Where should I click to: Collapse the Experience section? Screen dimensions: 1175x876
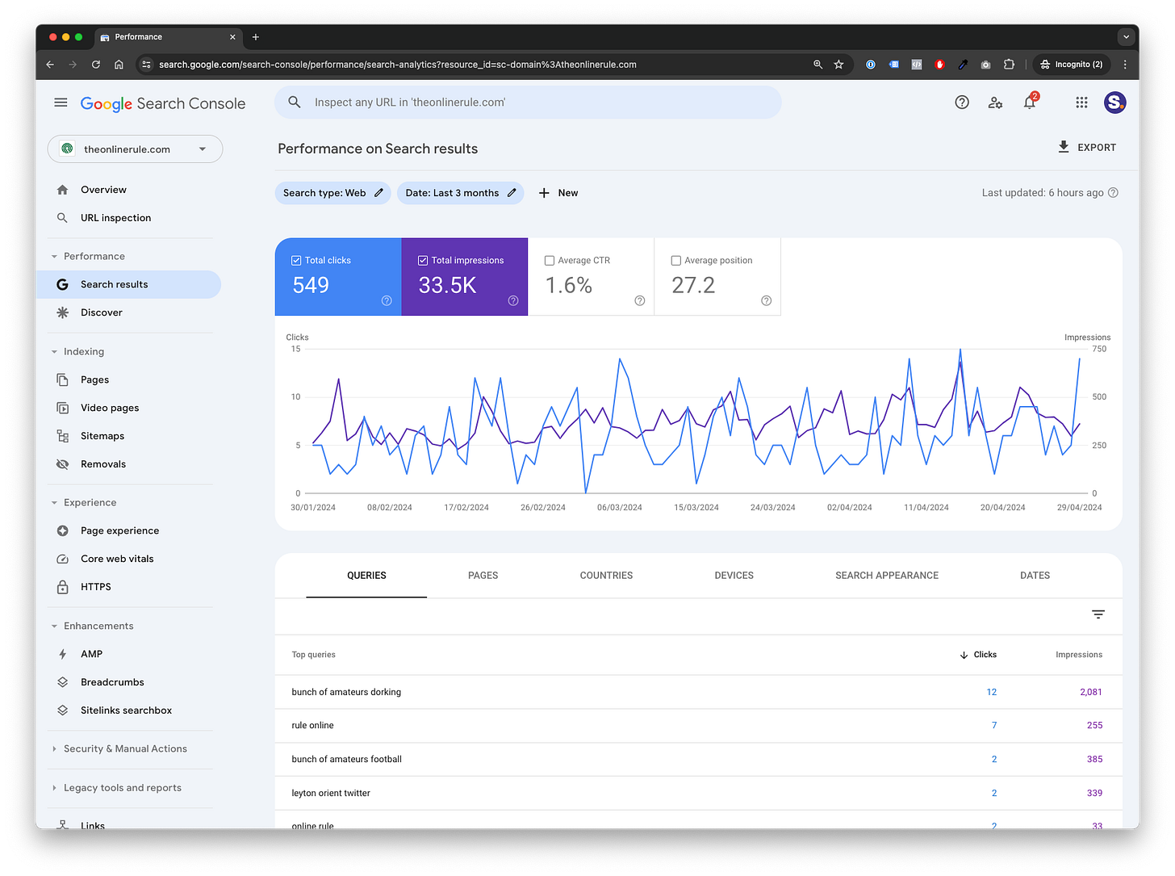click(x=84, y=502)
